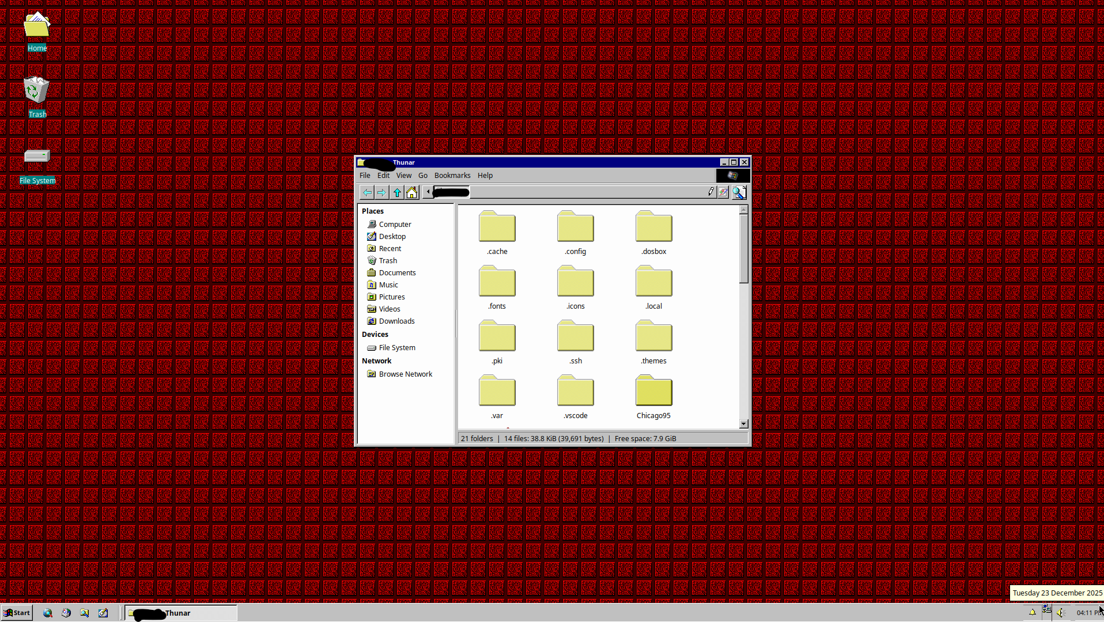Image resolution: width=1104 pixels, height=622 pixels.
Task: Select the .var folder
Action: tap(497, 397)
